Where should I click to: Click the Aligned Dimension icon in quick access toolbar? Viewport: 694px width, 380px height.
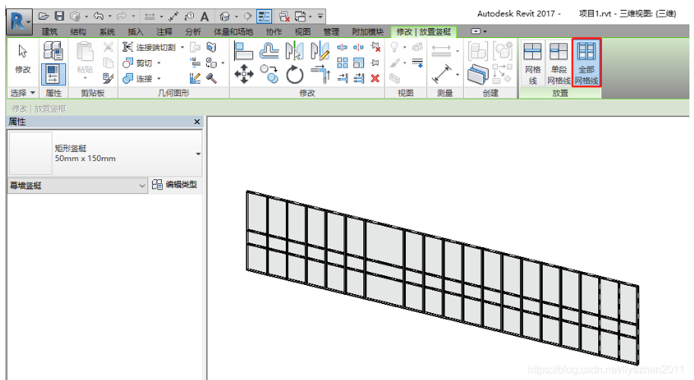pos(173,17)
